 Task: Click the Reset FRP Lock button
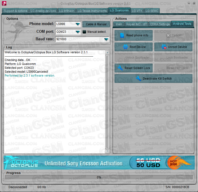click(x=173, y=68)
